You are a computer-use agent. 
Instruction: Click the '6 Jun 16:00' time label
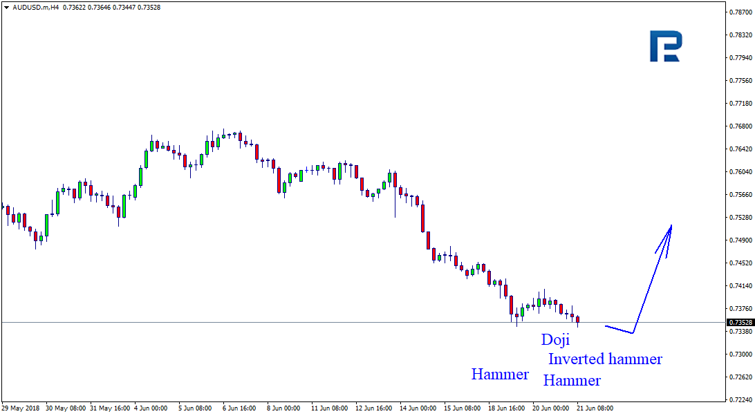[x=240, y=408]
